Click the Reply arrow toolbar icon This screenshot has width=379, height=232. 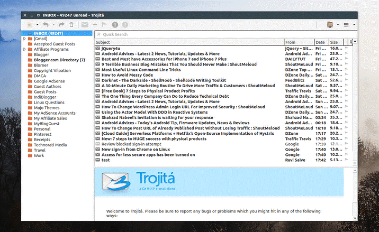46,25
